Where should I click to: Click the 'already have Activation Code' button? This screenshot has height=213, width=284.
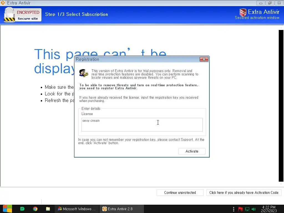click(x=244, y=192)
